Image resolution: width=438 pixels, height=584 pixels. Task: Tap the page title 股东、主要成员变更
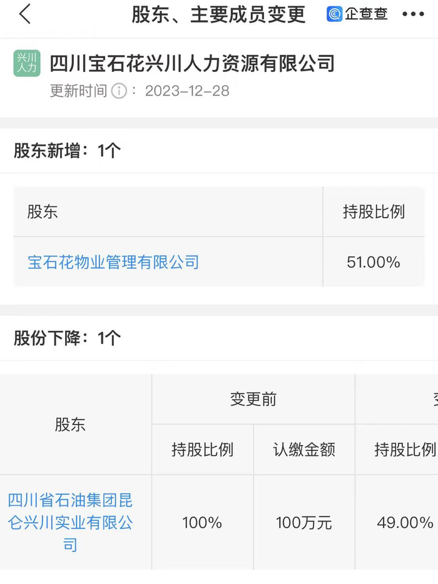coord(218,14)
